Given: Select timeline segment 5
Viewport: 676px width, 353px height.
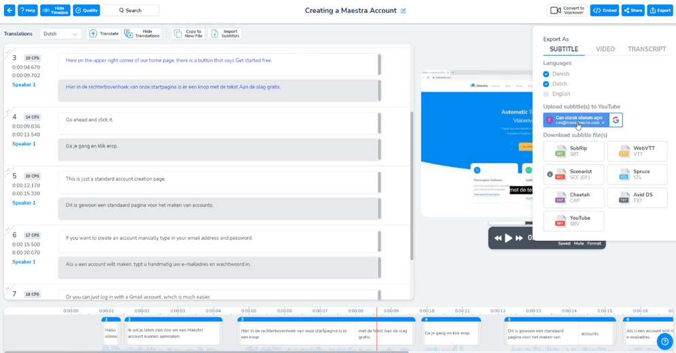Looking at the screenshot, I should pos(560,331).
